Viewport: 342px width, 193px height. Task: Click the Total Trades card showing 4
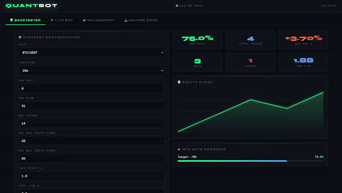251,40
